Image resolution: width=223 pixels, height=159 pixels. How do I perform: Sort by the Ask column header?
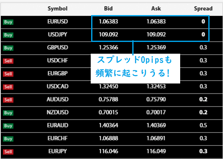click(156, 8)
